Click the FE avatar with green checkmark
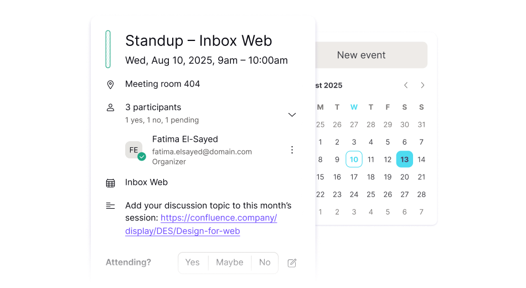 click(x=135, y=150)
